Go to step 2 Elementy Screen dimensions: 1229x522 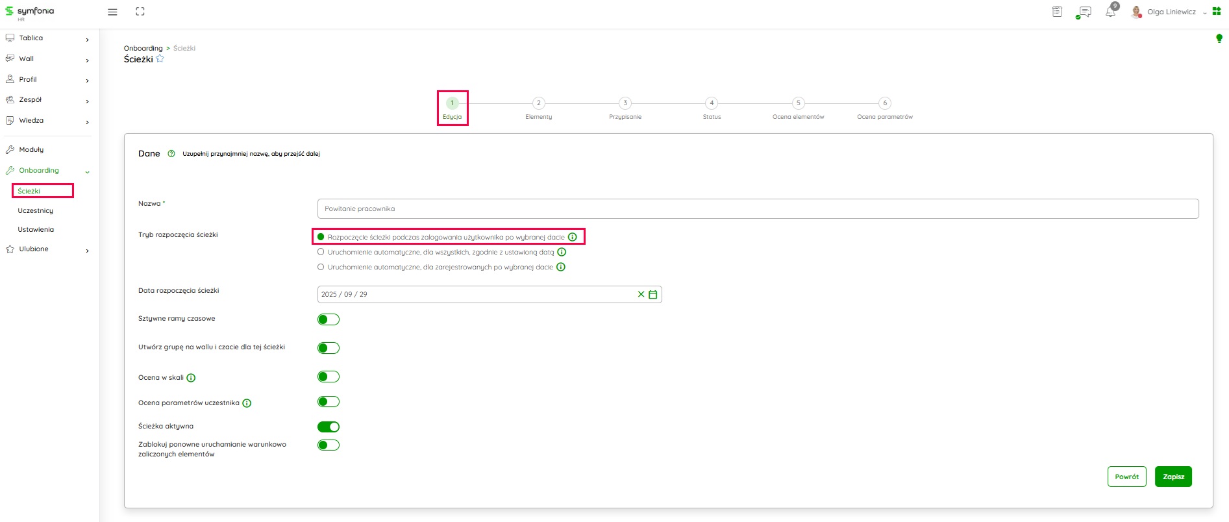538,103
